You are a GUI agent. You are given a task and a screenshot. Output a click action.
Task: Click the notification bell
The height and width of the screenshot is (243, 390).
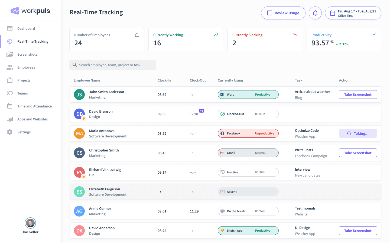tap(315, 13)
